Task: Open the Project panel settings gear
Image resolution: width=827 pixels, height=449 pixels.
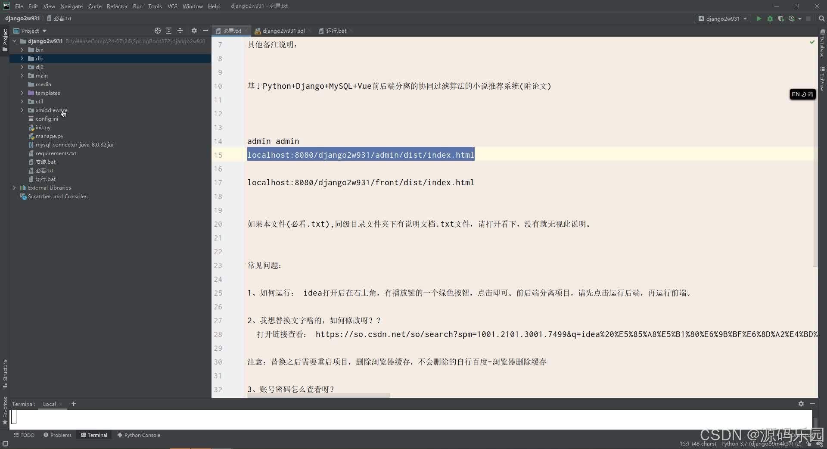Action: click(x=194, y=31)
